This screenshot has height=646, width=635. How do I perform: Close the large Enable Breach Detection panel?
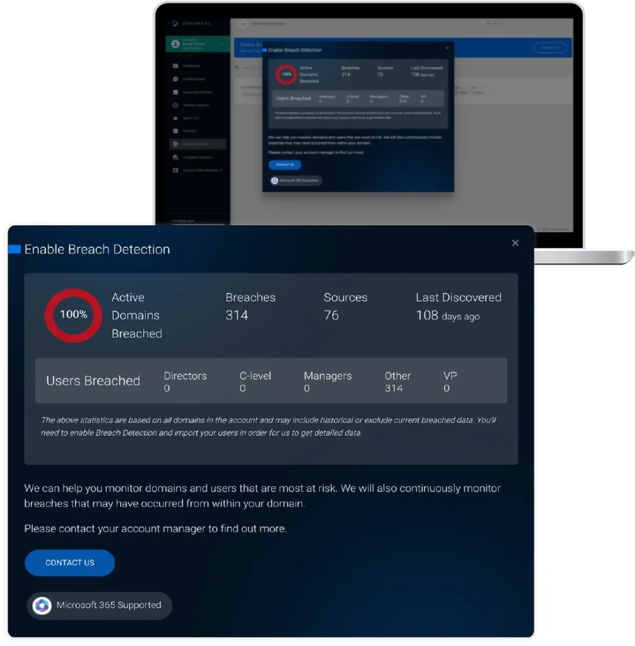pyautogui.click(x=515, y=243)
